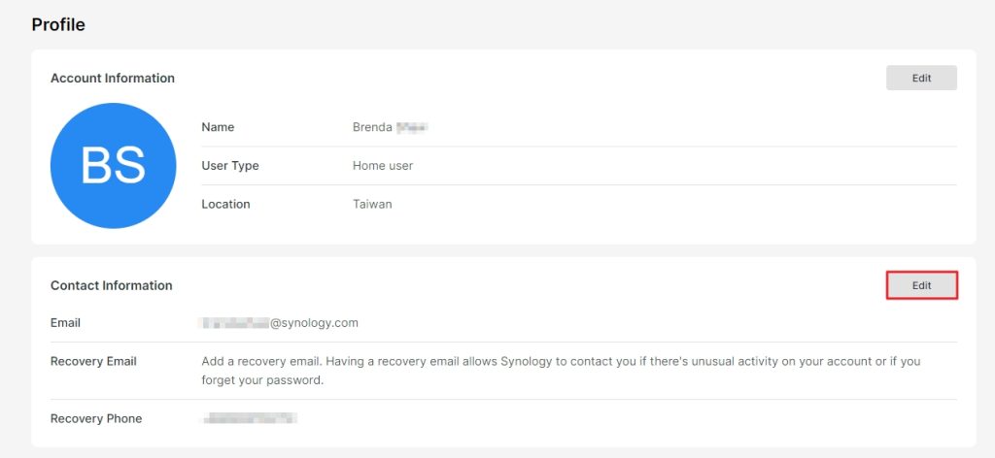Click the Add a recovery email description
995x458 pixels.
click(x=561, y=371)
